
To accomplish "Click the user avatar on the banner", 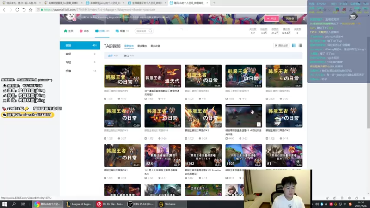I will pos(70,17).
